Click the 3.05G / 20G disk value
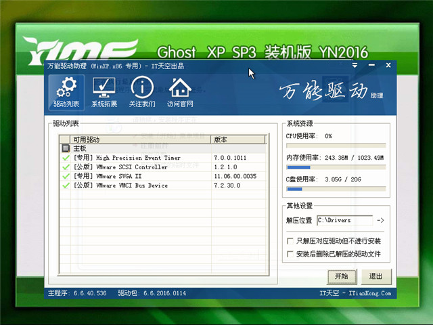 tap(343, 179)
